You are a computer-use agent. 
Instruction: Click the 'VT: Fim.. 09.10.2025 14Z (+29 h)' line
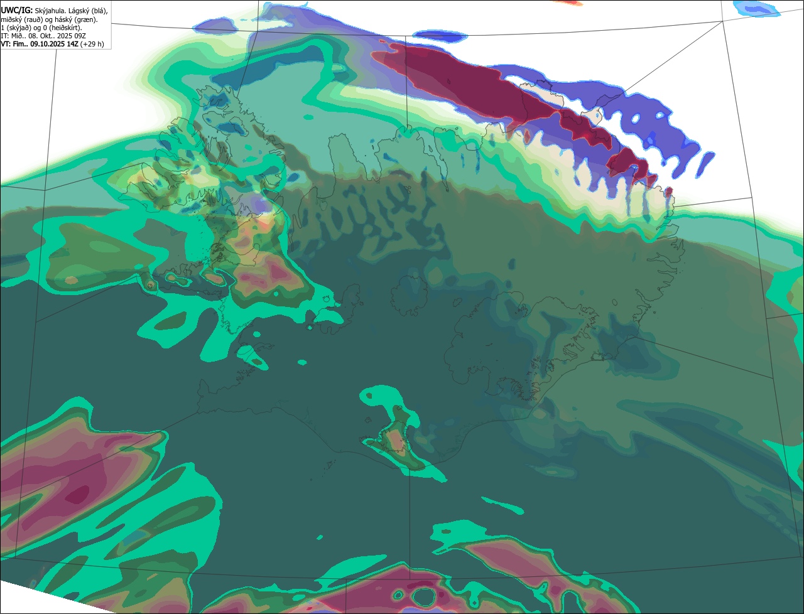52,44
